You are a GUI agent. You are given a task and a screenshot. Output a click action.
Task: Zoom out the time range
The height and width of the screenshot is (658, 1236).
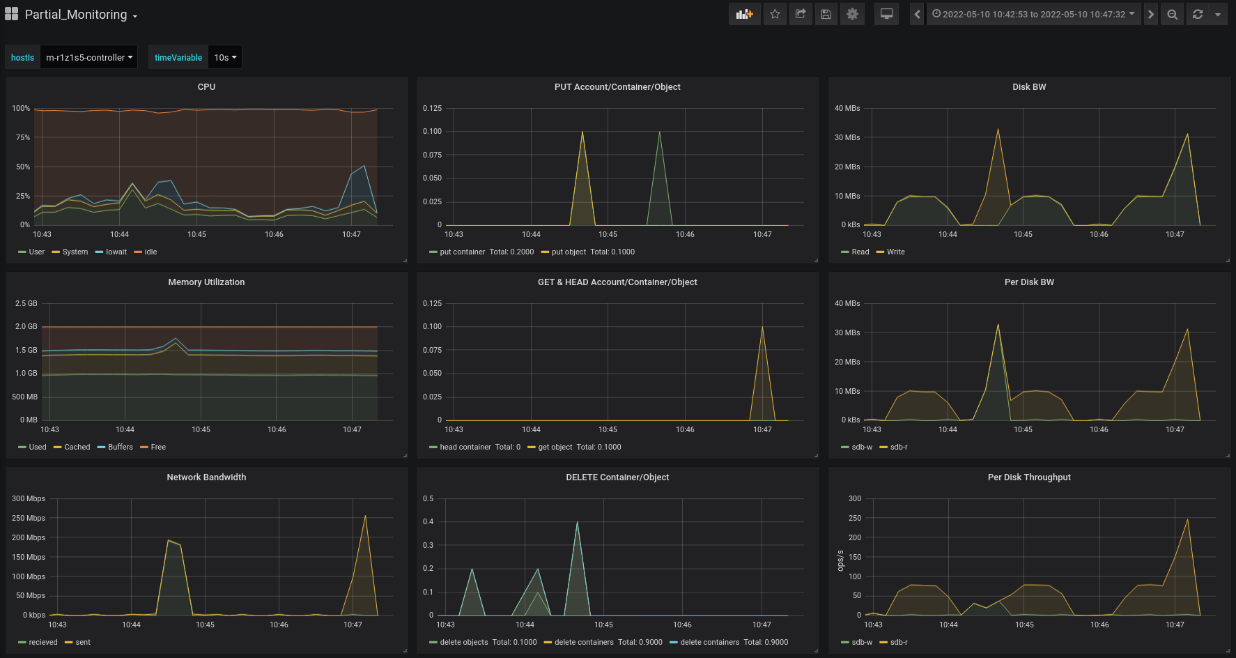click(1173, 14)
